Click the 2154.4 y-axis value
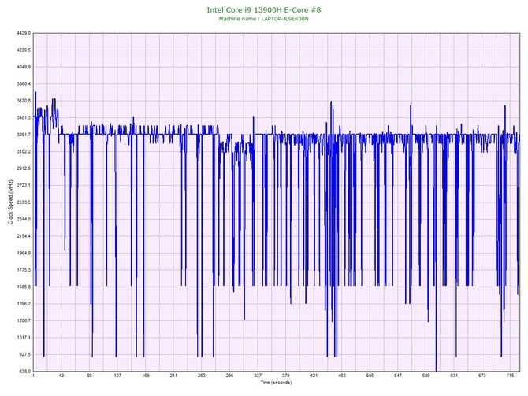The image size is (528, 396). [24, 236]
